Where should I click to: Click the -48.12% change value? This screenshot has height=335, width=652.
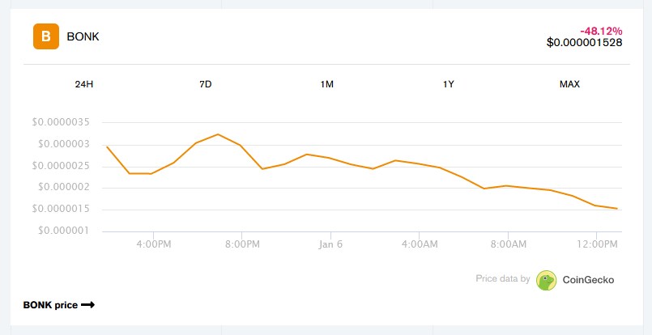tap(601, 32)
